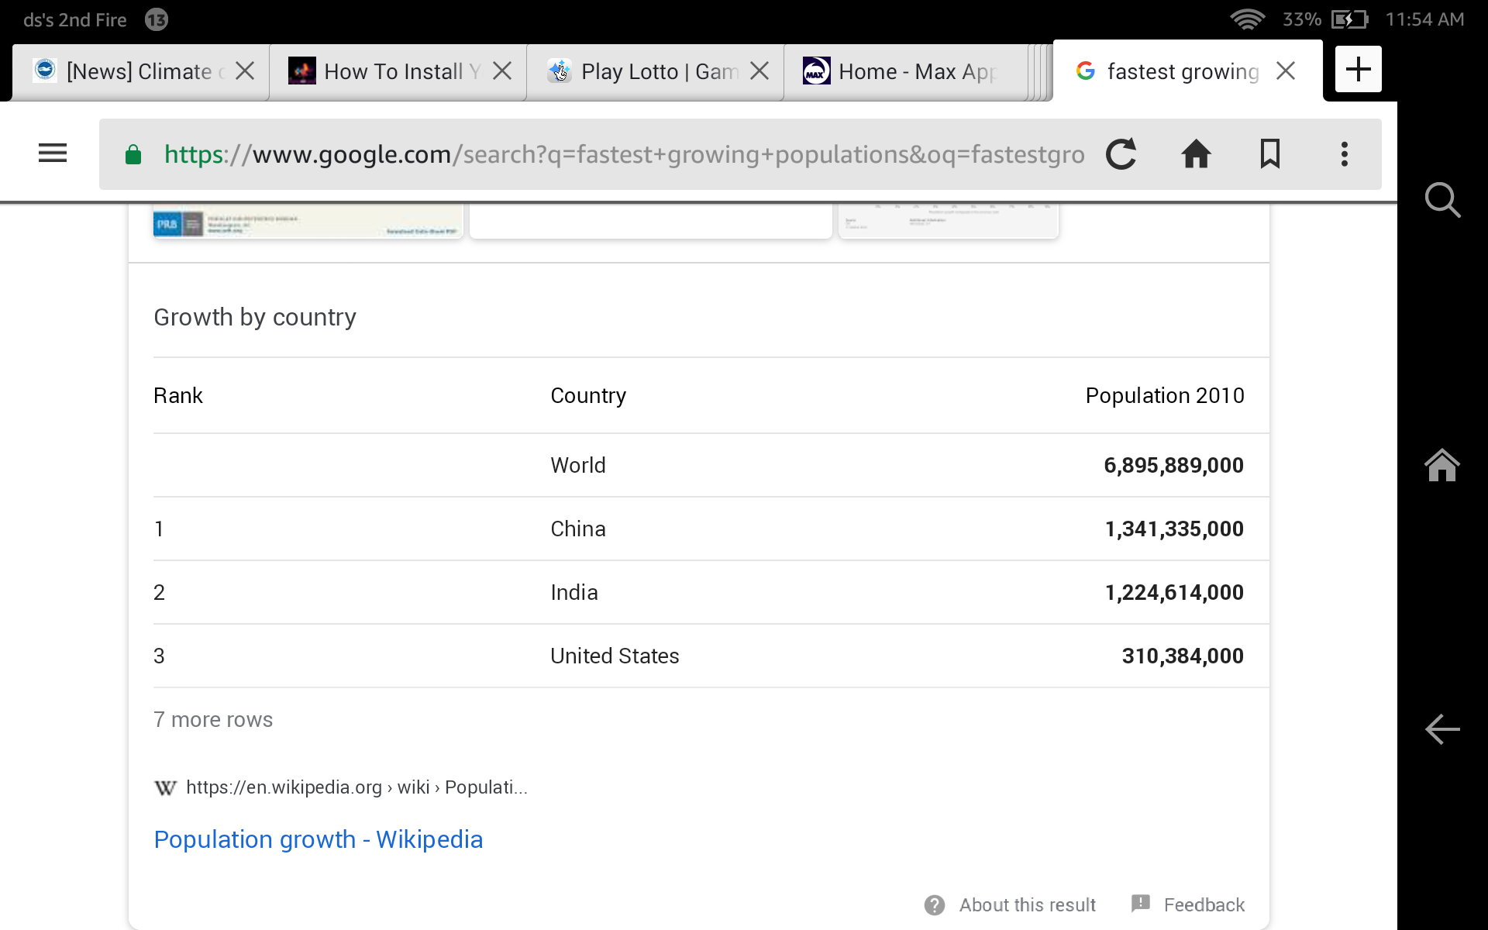Click the Country column header
The height and width of the screenshot is (930, 1488).
[x=588, y=396]
